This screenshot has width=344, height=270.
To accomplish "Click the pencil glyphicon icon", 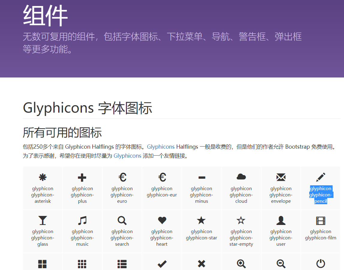I will [x=321, y=177].
